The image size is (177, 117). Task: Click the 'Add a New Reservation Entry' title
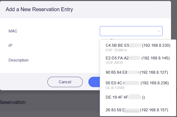coord(39,10)
